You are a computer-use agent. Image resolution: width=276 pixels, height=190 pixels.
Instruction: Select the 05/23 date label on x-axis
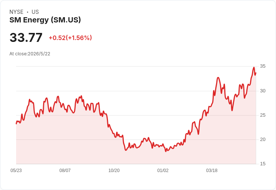16,171
